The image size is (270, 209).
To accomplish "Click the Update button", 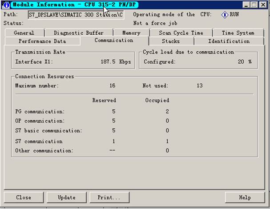I will pyautogui.click(x=67, y=197).
